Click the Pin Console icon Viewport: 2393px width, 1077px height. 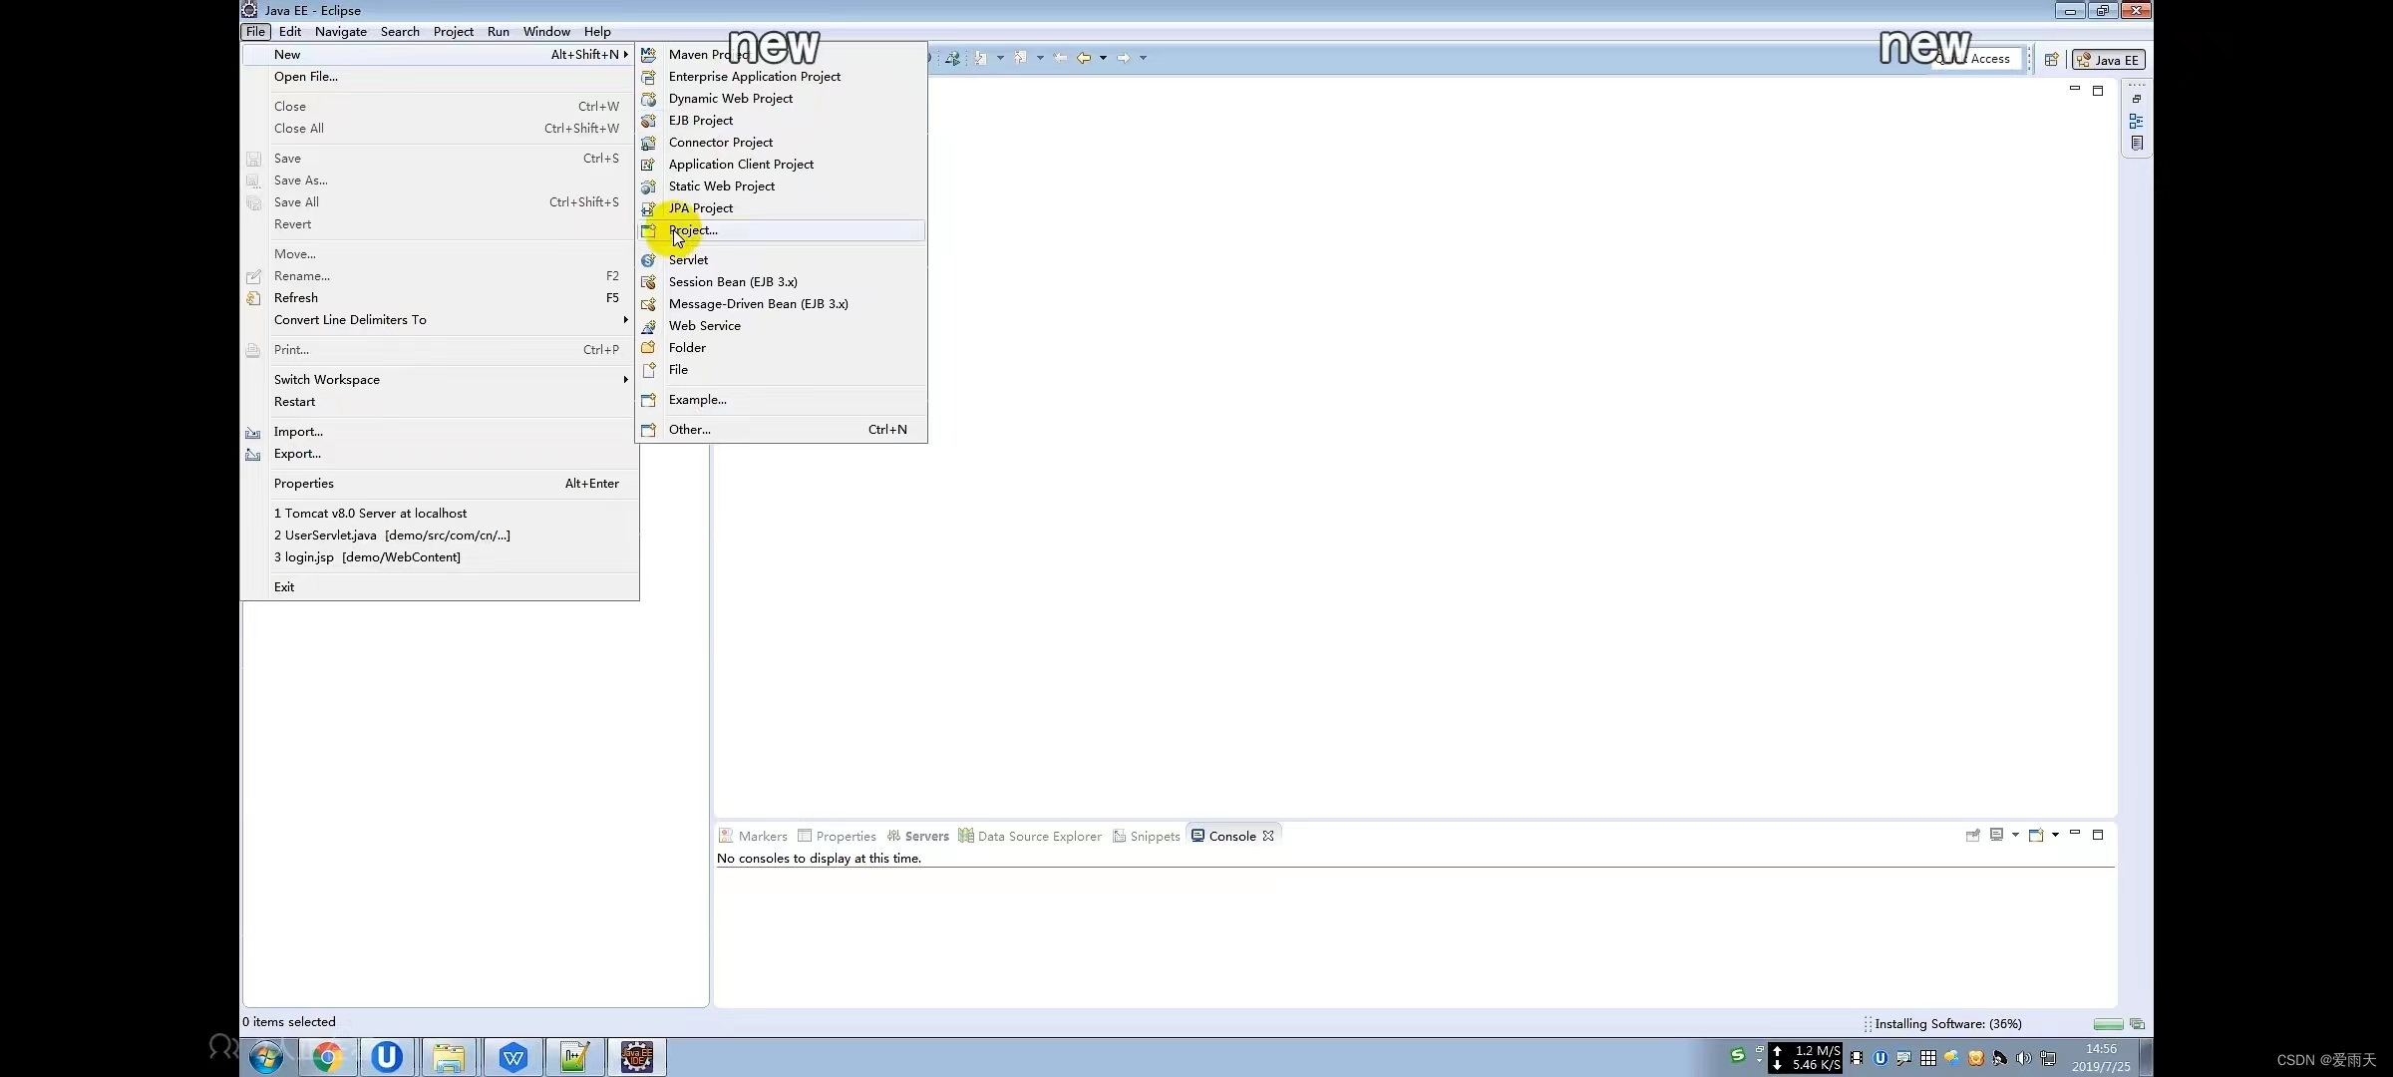(x=1972, y=836)
